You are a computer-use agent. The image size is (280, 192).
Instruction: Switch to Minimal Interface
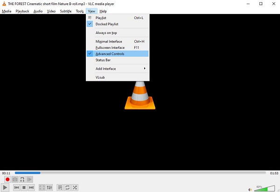118,41
